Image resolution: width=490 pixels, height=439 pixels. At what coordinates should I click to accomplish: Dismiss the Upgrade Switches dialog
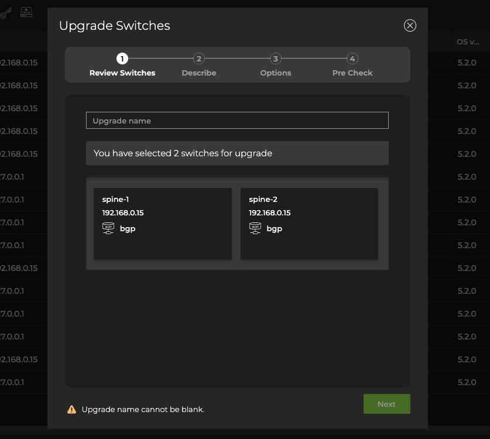click(410, 25)
